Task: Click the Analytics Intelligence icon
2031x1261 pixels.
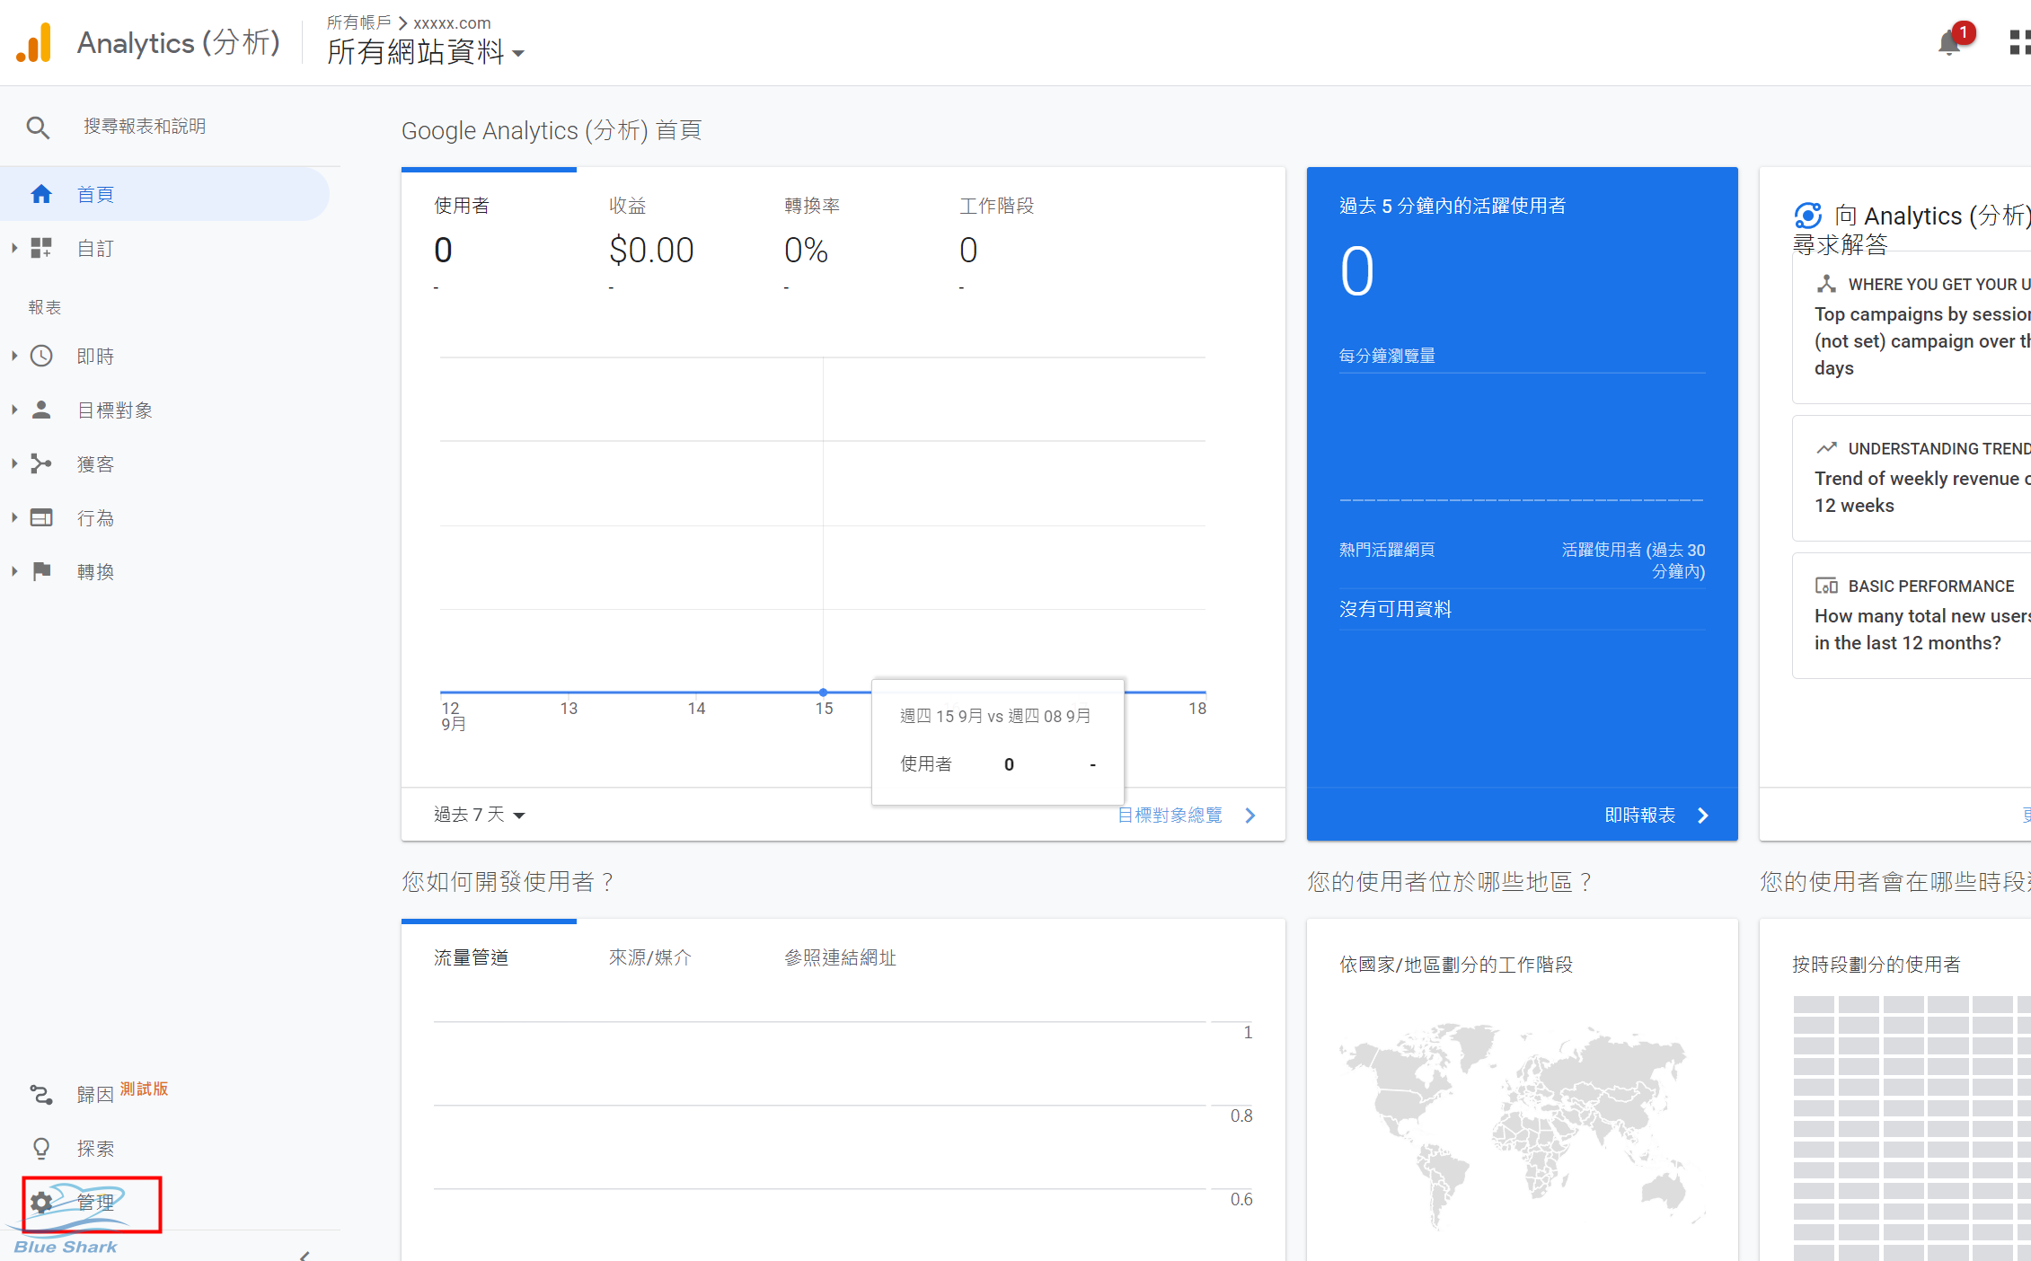Action: click(1807, 216)
